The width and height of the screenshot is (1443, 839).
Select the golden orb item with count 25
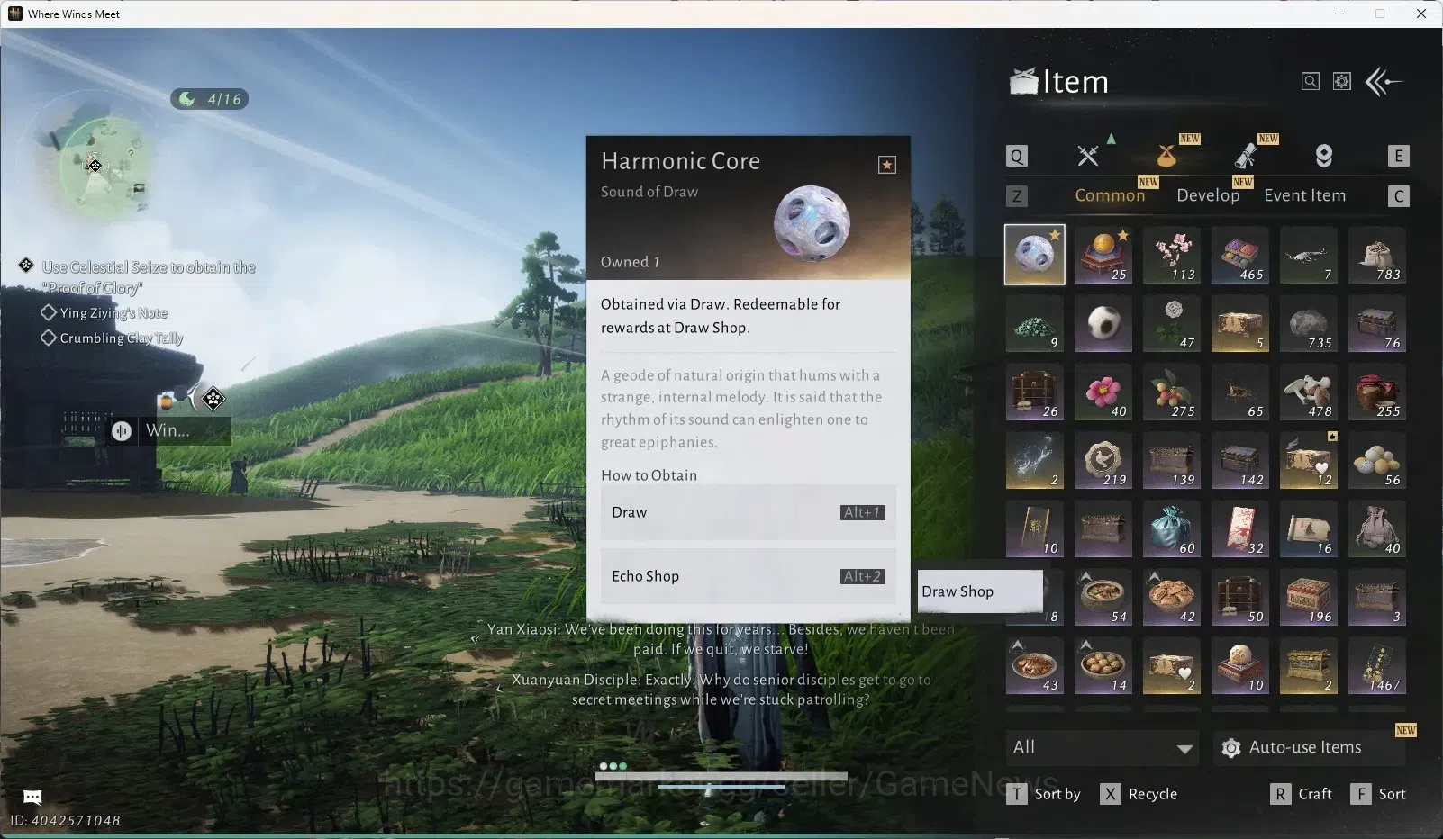click(x=1103, y=255)
